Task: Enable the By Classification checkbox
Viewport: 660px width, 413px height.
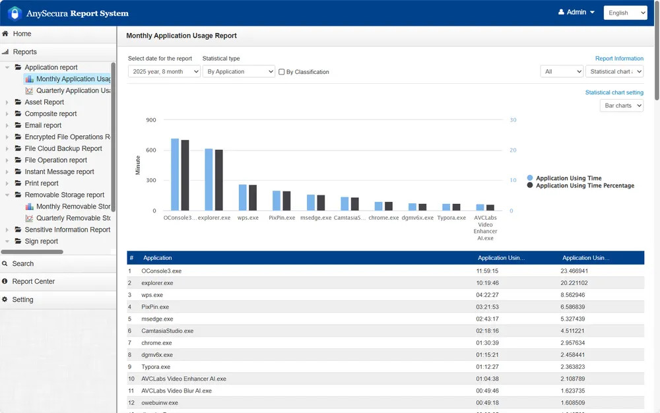Action: tap(280, 72)
